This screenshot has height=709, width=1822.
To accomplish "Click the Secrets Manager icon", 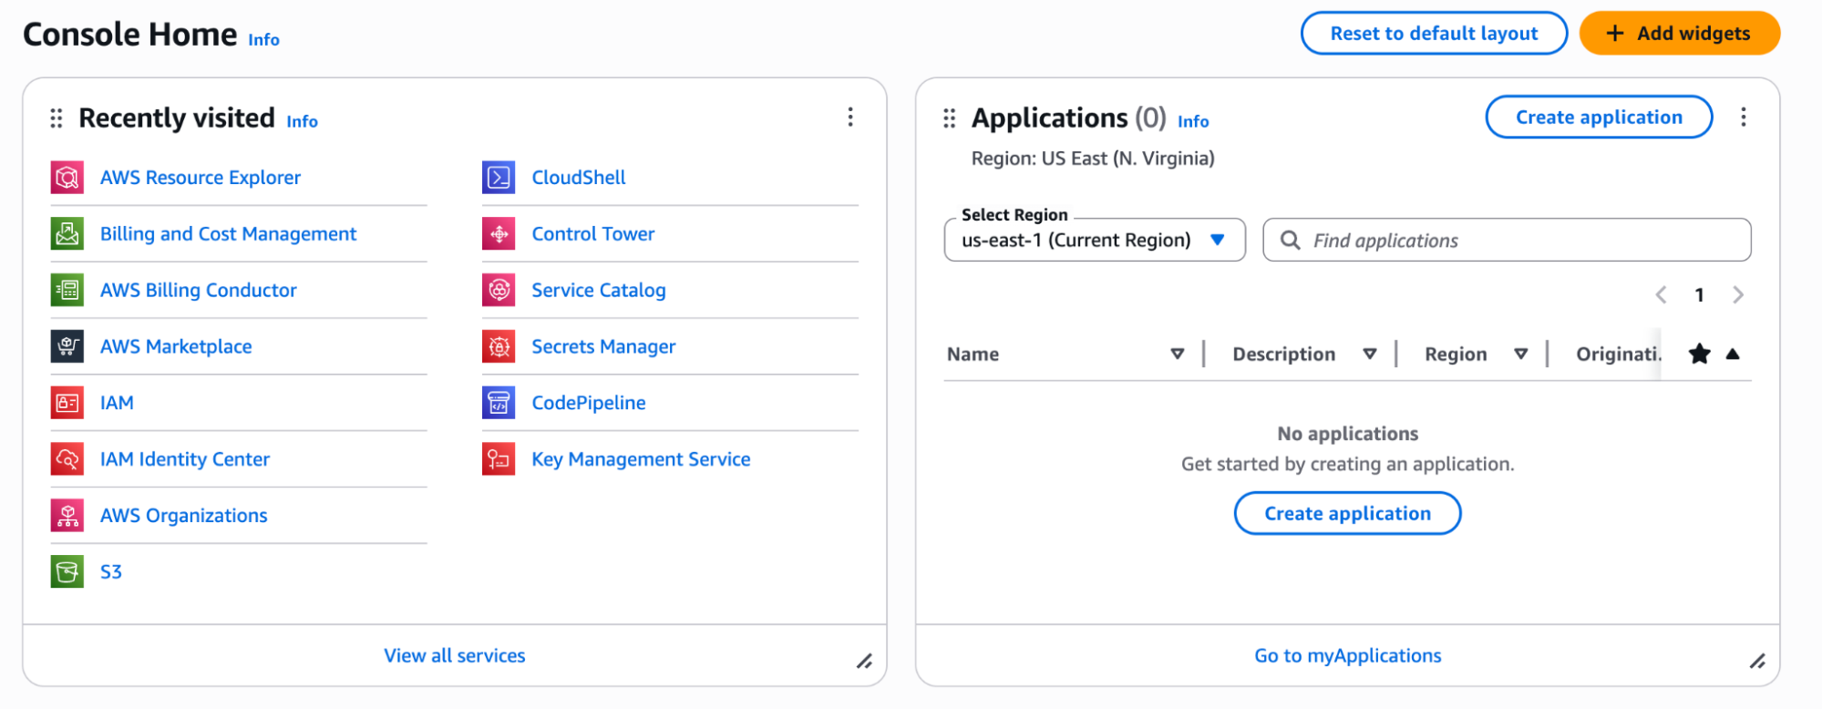I will point(499,346).
